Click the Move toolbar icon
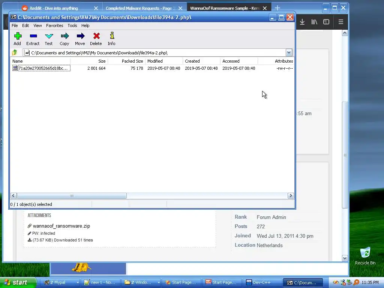Viewport: 384px width, 288px height. click(x=80, y=39)
